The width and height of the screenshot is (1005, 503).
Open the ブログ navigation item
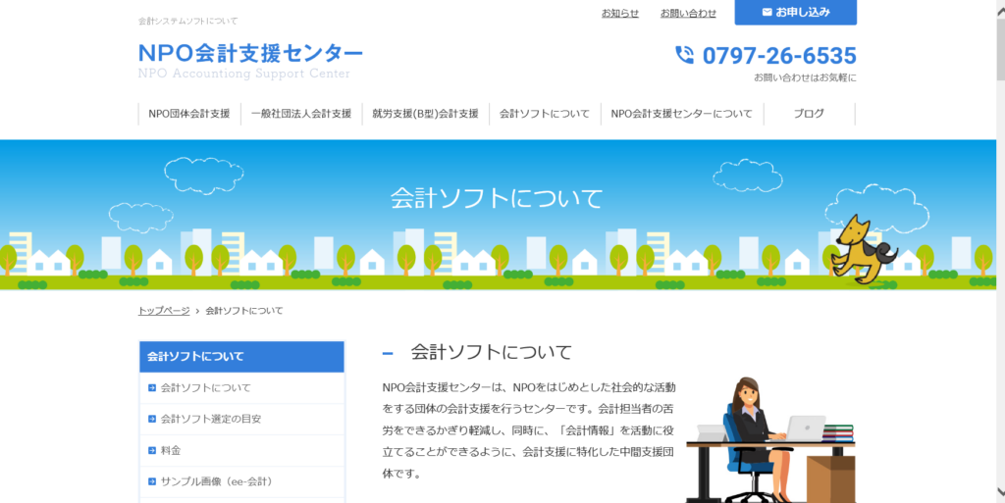(x=809, y=114)
